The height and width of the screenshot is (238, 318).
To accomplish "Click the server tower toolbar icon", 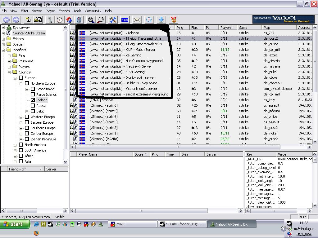I will pyautogui.click(x=50, y=20).
